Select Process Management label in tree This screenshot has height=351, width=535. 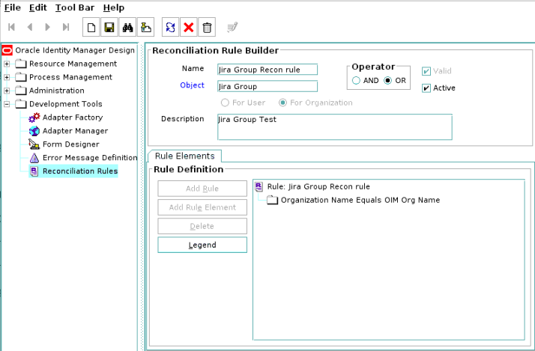(70, 77)
